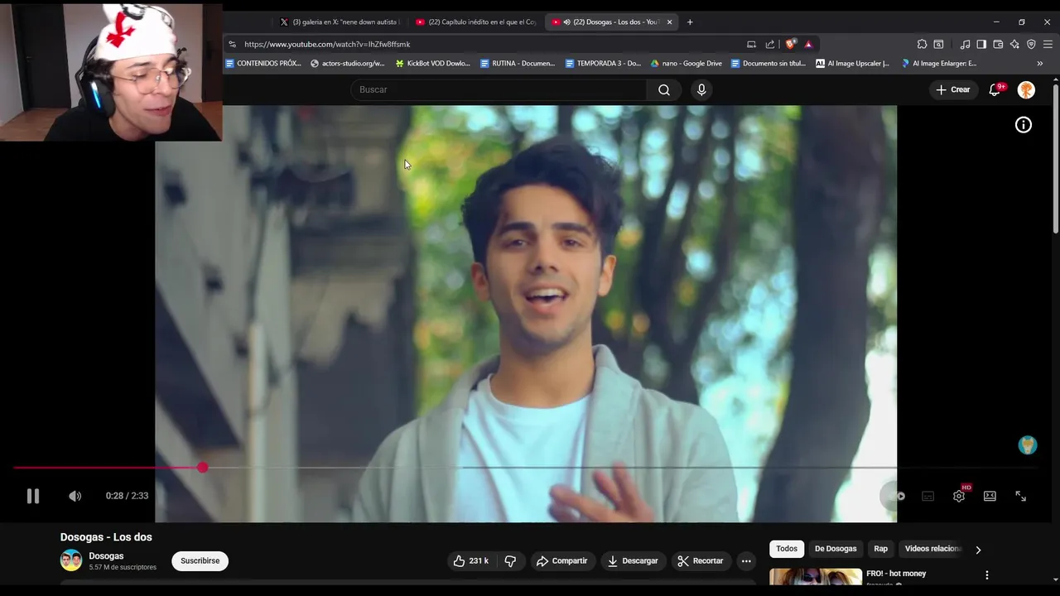Toggle subtitles with the captions icon
The image size is (1060, 596).
pos(927,496)
